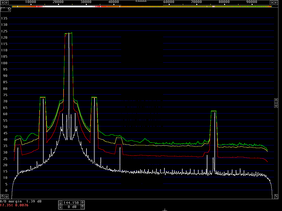The image size is (282, 211).
Task: Click the 70000 frequency scale label
Action: click(x=196, y=2)
